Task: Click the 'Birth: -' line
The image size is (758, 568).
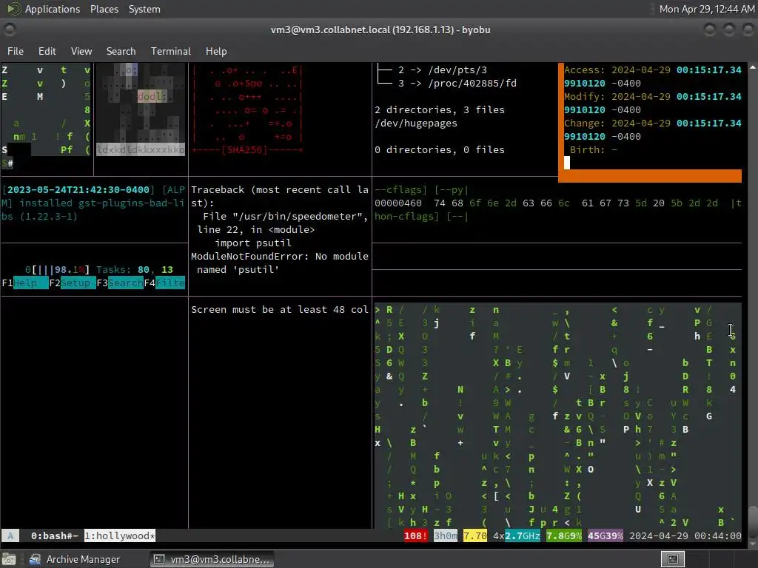Action: (x=594, y=149)
